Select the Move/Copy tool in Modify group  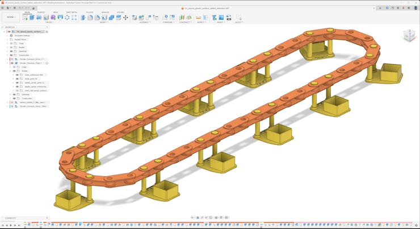tap(125, 18)
